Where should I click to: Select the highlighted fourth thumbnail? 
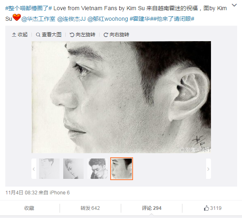(122, 169)
